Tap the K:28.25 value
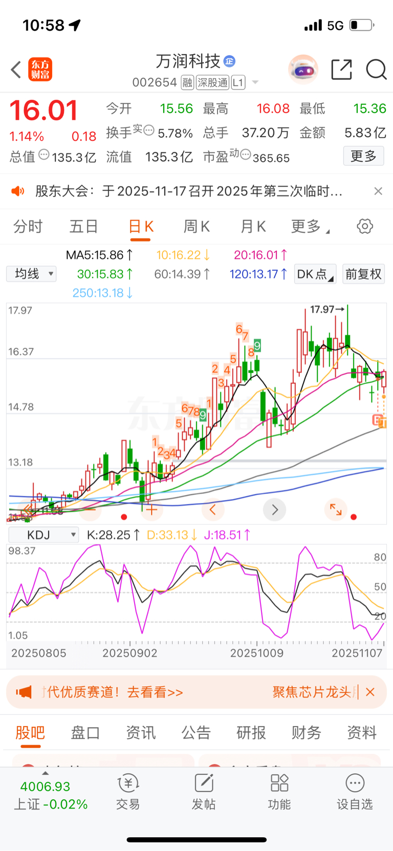This screenshot has height=851, width=393. coord(114,535)
